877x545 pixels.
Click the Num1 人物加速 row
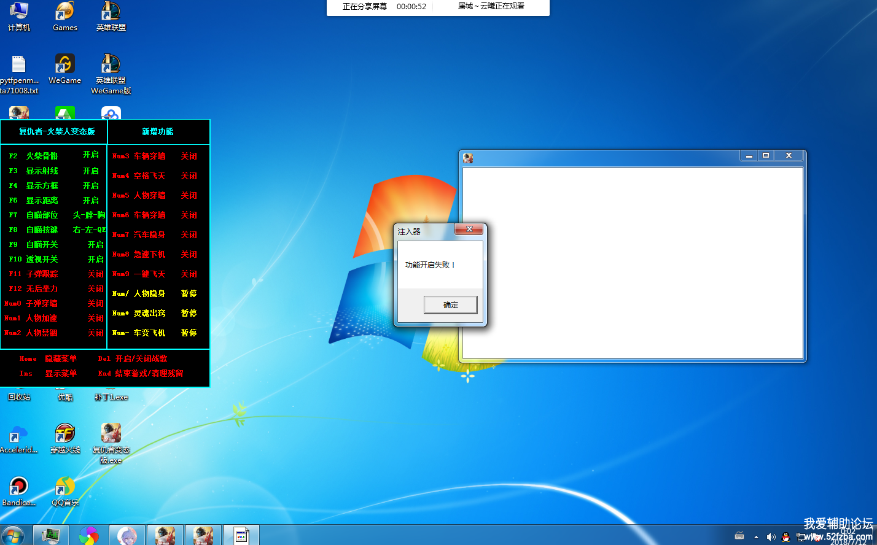click(53, 318)
